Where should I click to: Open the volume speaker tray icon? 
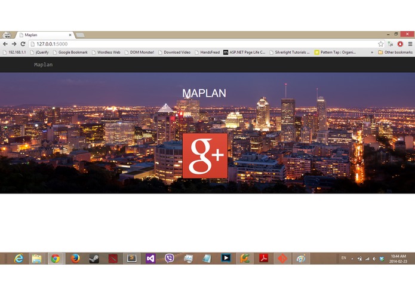click(374, 259)
